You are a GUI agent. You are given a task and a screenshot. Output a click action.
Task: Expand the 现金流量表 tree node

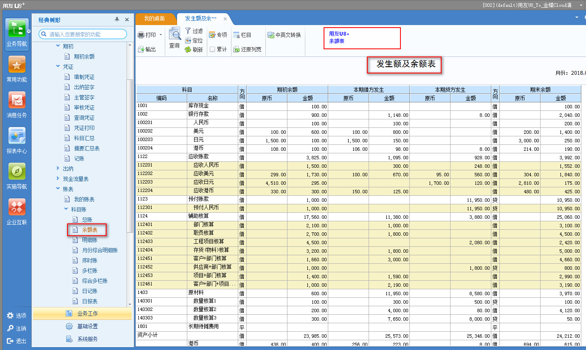click(x=58, y=179)
